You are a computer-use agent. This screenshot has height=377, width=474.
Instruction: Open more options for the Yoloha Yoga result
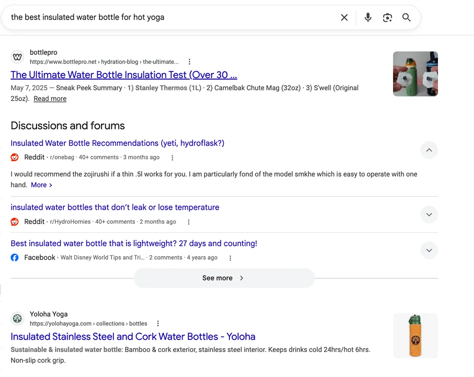tap(158, 323)
